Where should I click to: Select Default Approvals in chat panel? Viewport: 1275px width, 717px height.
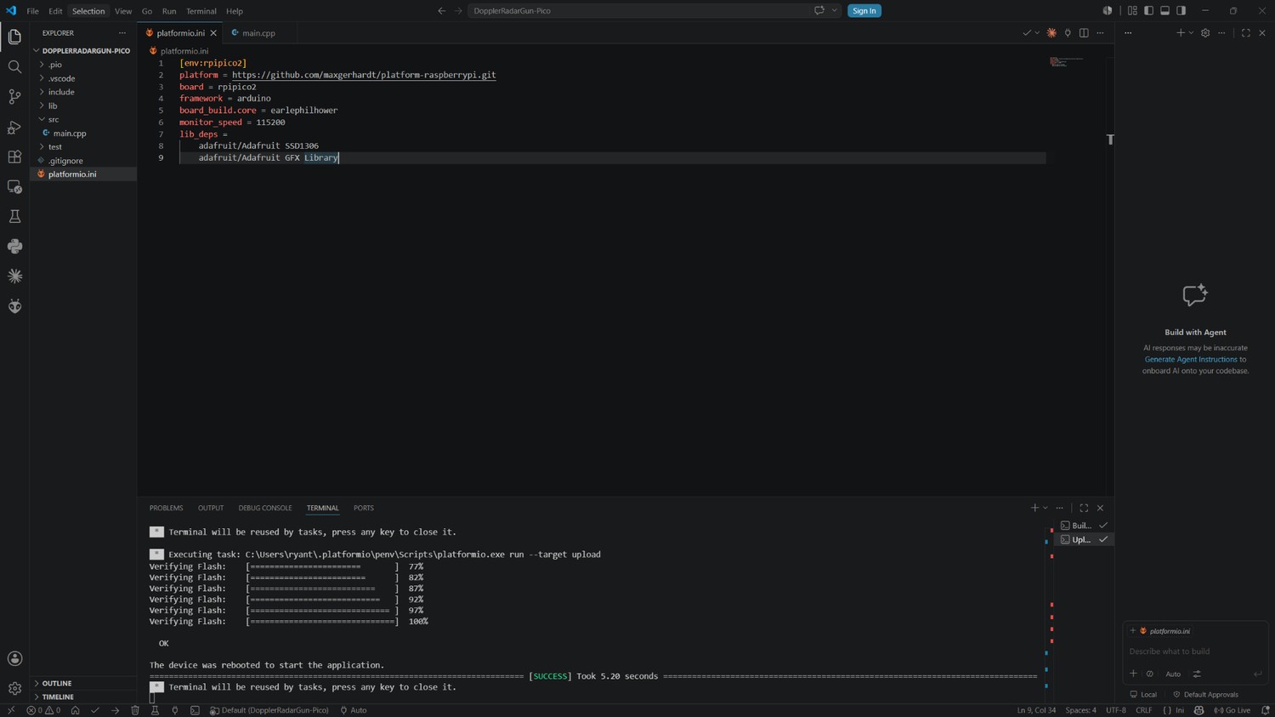1205,695
